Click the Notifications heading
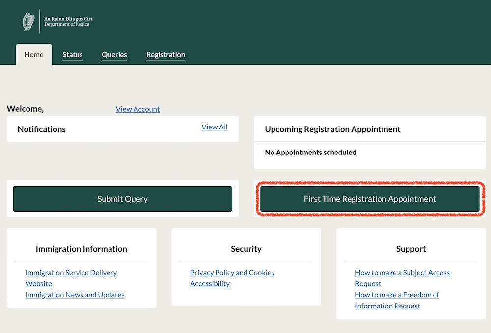Viewport: 491px width, 333px height. [x=42, y=129]
